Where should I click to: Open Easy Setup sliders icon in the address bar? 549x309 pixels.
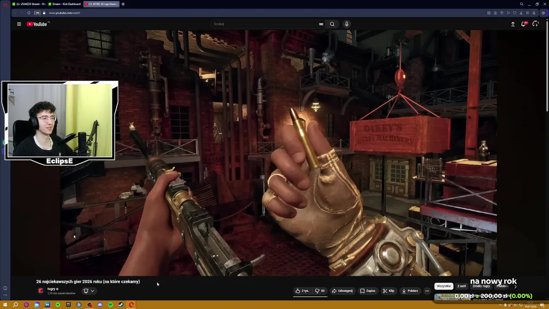coord(528,13)
